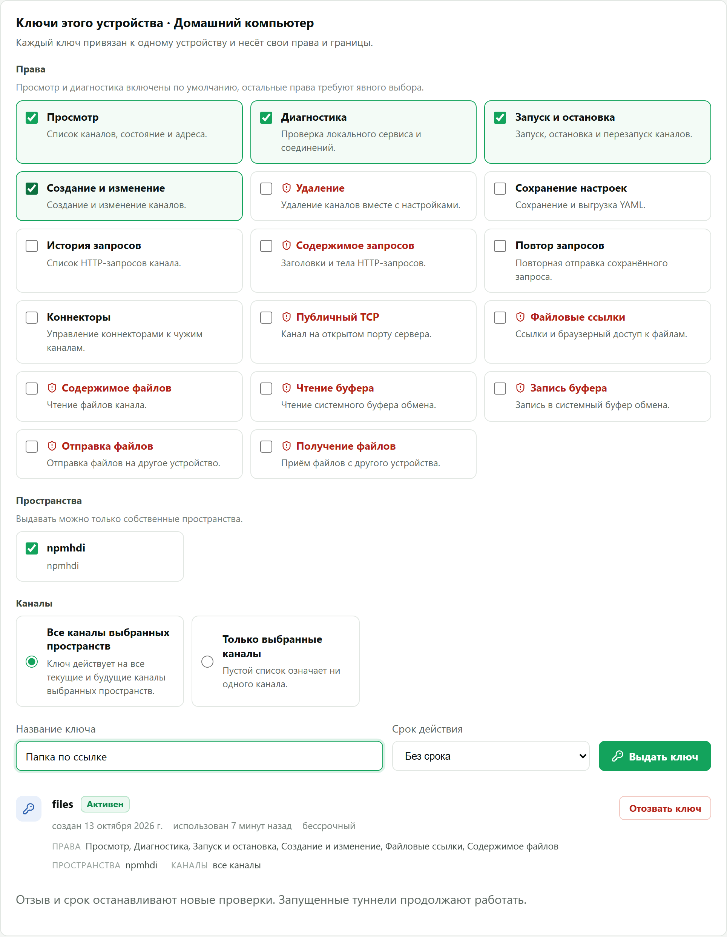Image resolution: width=727 pixels, height=937 pixels.
Task: Enable the Удаление permission checkbox
Action: [x=266, y=189]
